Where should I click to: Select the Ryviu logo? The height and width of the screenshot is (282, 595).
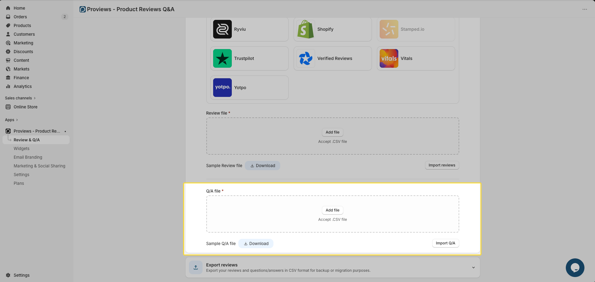pos(222,29)
